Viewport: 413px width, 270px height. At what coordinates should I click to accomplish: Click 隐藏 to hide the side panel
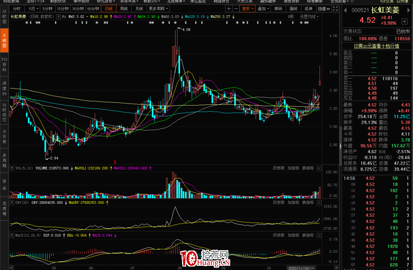(324, 9)
